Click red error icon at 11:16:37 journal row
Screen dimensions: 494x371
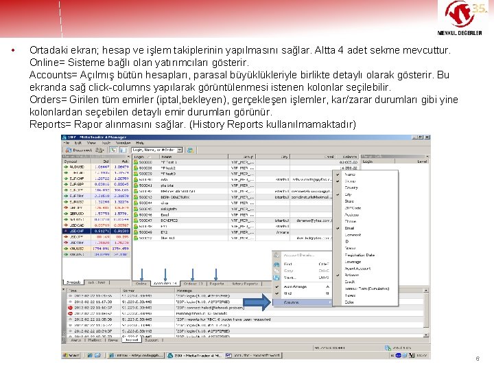pyautogui.click(x=70, y=308)
